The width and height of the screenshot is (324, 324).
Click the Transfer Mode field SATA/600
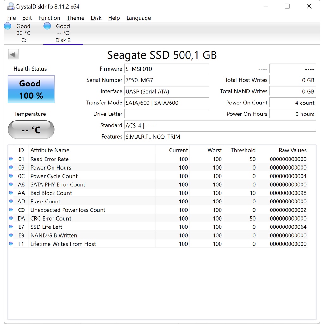click(166, 103)
